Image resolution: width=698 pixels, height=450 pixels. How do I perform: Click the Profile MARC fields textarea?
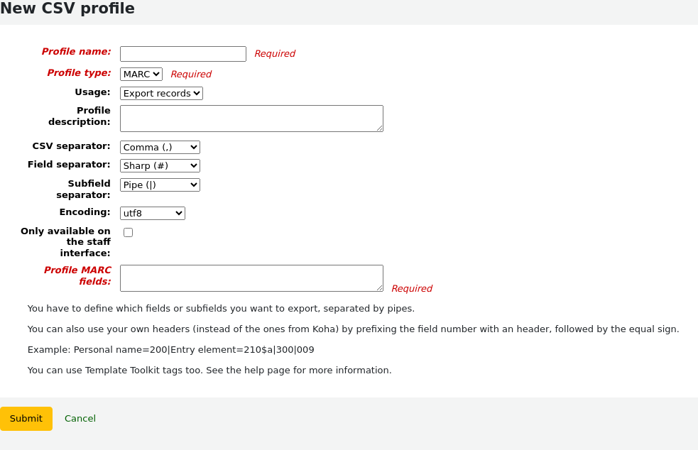251,278
